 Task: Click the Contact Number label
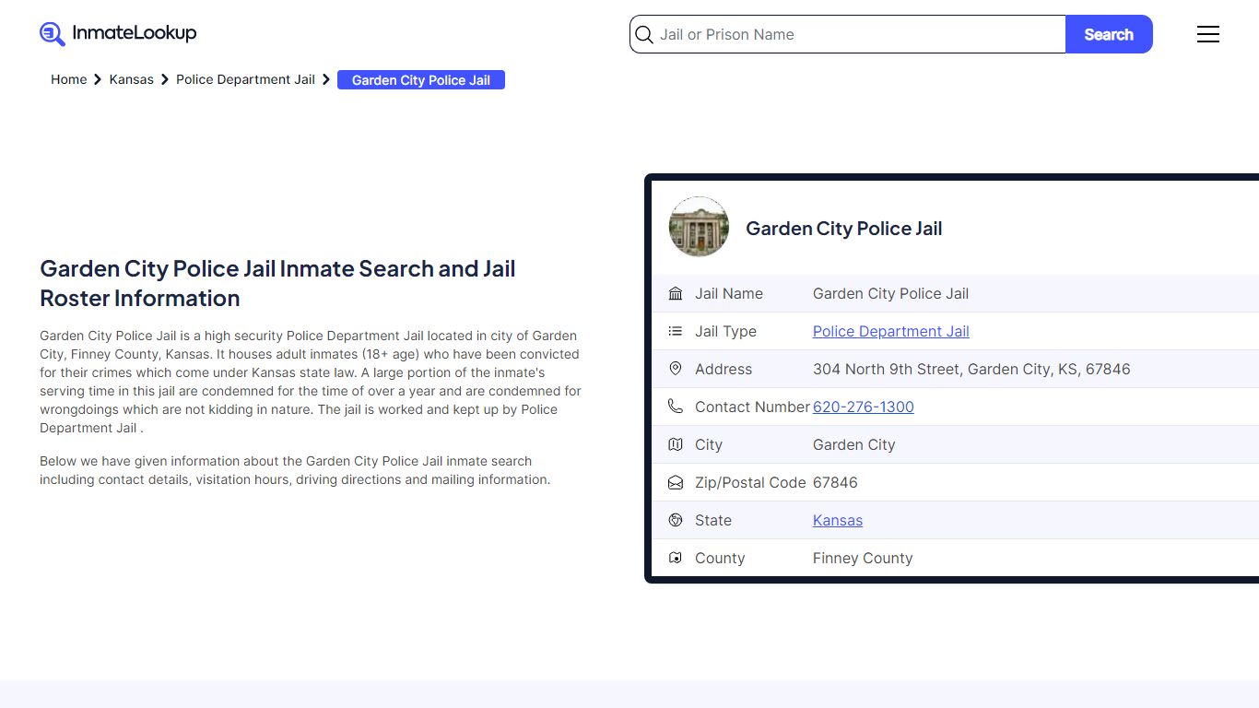click(x=752, y=407)
